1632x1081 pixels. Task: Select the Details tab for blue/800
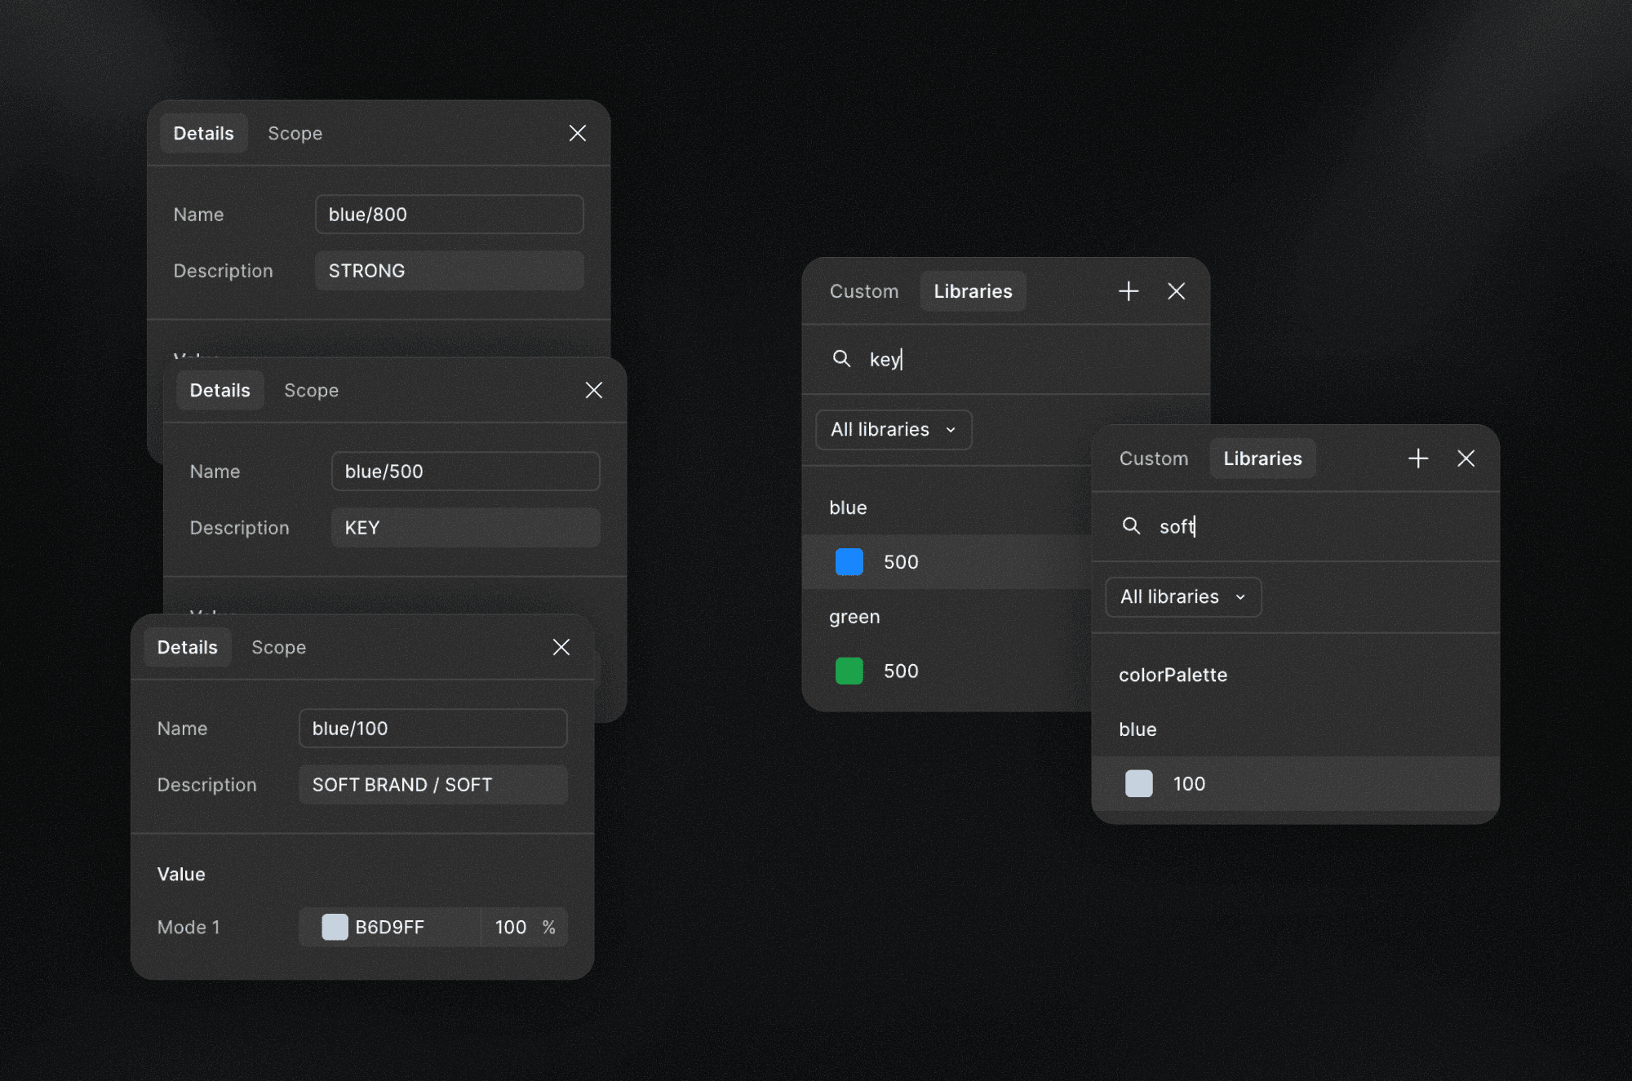coord(203,133)
